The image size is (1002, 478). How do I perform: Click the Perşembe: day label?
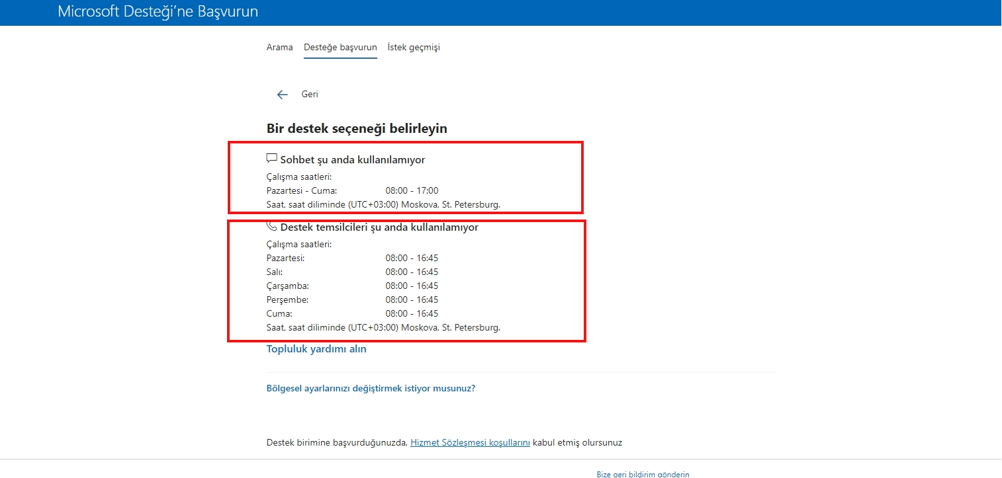pyautogui.click(x=287, y=300)
